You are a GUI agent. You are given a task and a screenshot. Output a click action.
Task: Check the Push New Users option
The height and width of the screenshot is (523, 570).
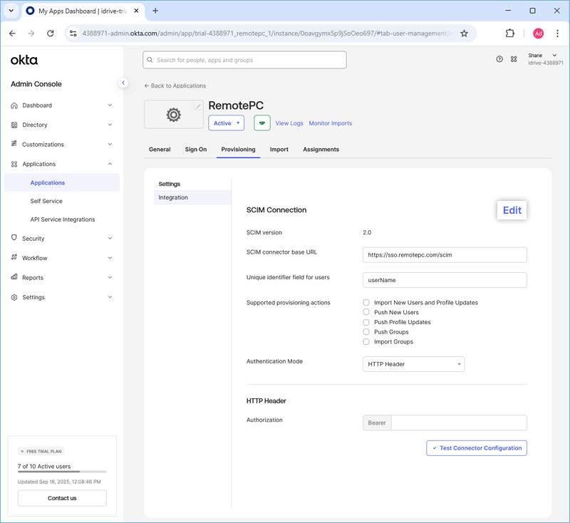(x=366, y=312)
